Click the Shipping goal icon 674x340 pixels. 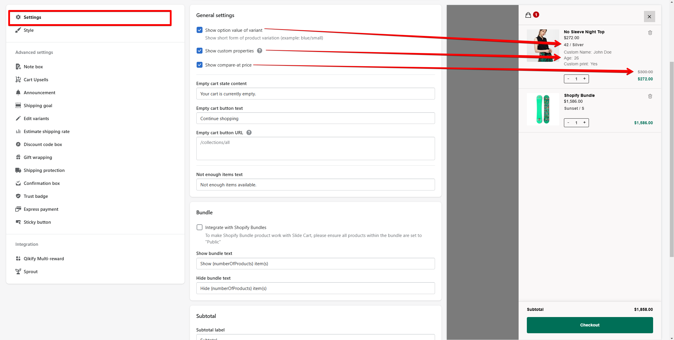(18, 105)
